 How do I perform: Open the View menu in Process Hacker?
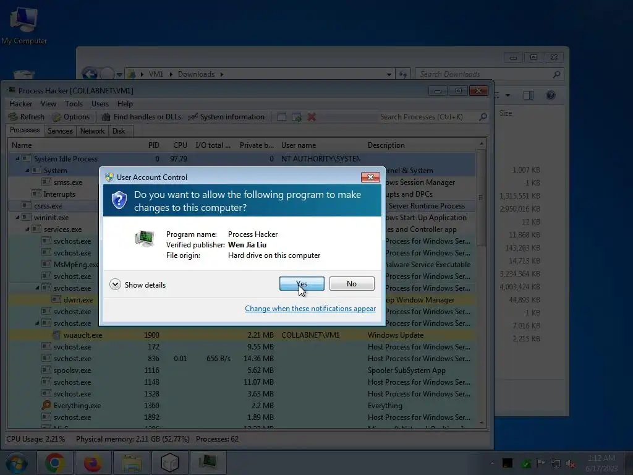(48, 104)
